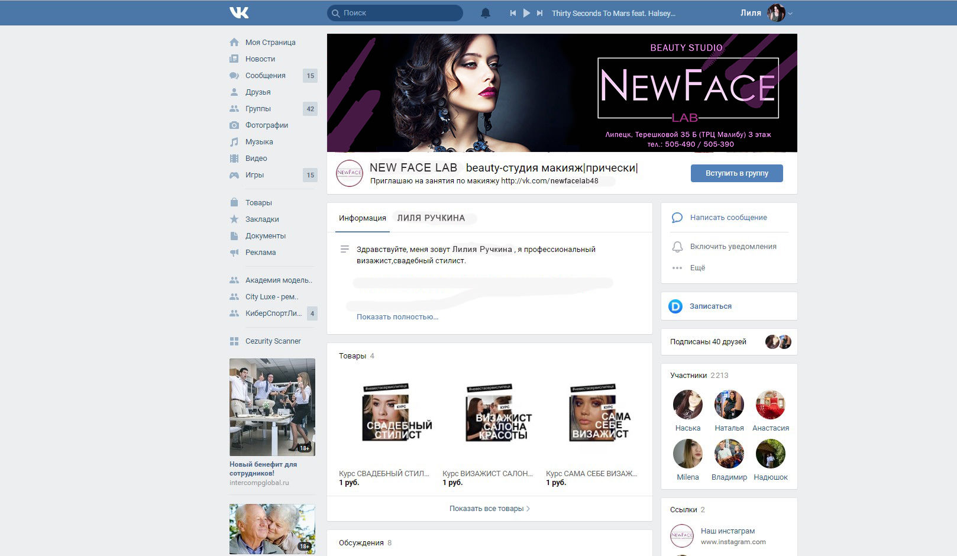The image size is (957, 556).
Task: Click the Группы counter badge 42
Action: pos(310,109)
